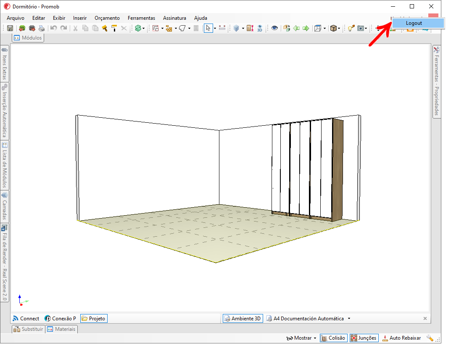Open the Ajuda menu
Image resolution: width=451 pixels, height=351 pixels.
click(200, 18)
